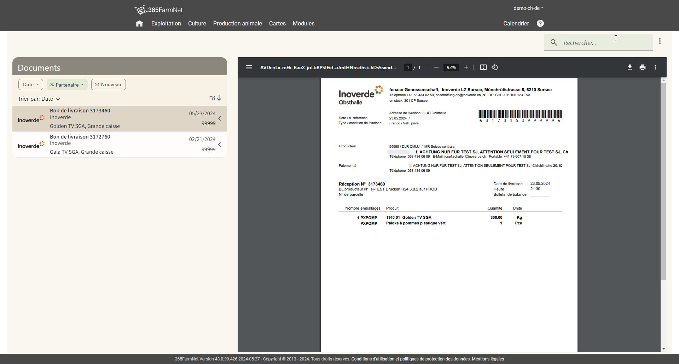
Task: Open the Cartes menu
Action: [x=277, y=24]
